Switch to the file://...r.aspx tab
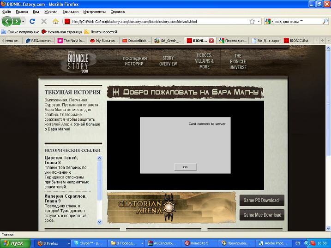Screen dimensions: 331x248 pos(265,41)
